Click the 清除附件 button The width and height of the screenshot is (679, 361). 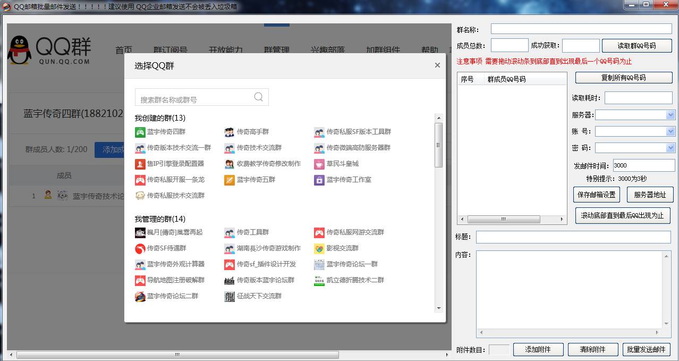pos(593,349)
